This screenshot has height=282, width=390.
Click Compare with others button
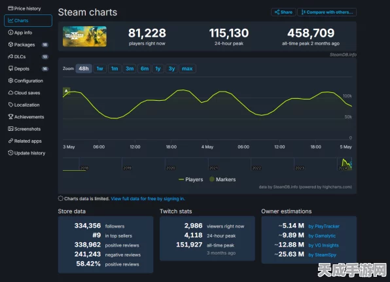327,12
